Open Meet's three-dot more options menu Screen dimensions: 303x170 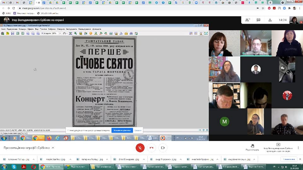click(298, 148)
